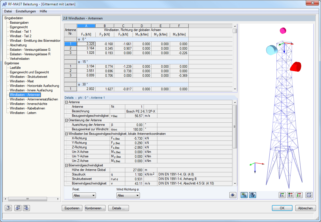The image size is (321, 222).
Task: Click the navigator horizontal scrollbar thumb
Action: [x=27, y=199]
